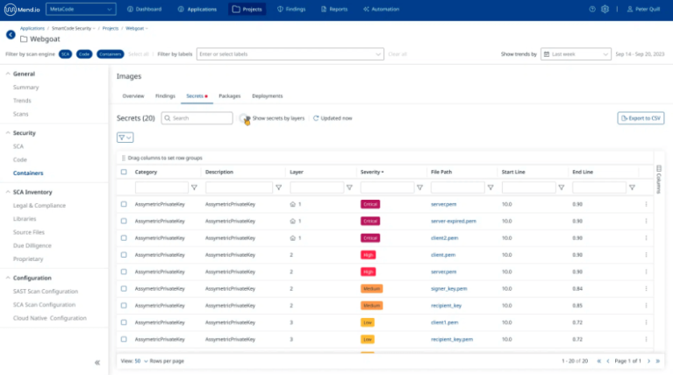
Task: Collapse the SCA Inventory sidebar section
Action: (x=8, y=192)
